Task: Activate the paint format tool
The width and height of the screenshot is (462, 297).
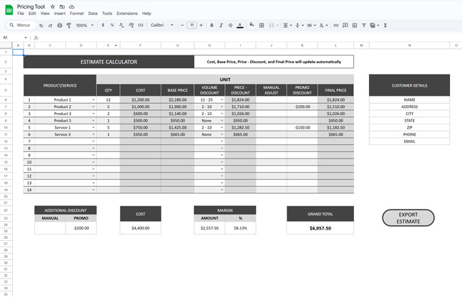Action: (69, 26)
